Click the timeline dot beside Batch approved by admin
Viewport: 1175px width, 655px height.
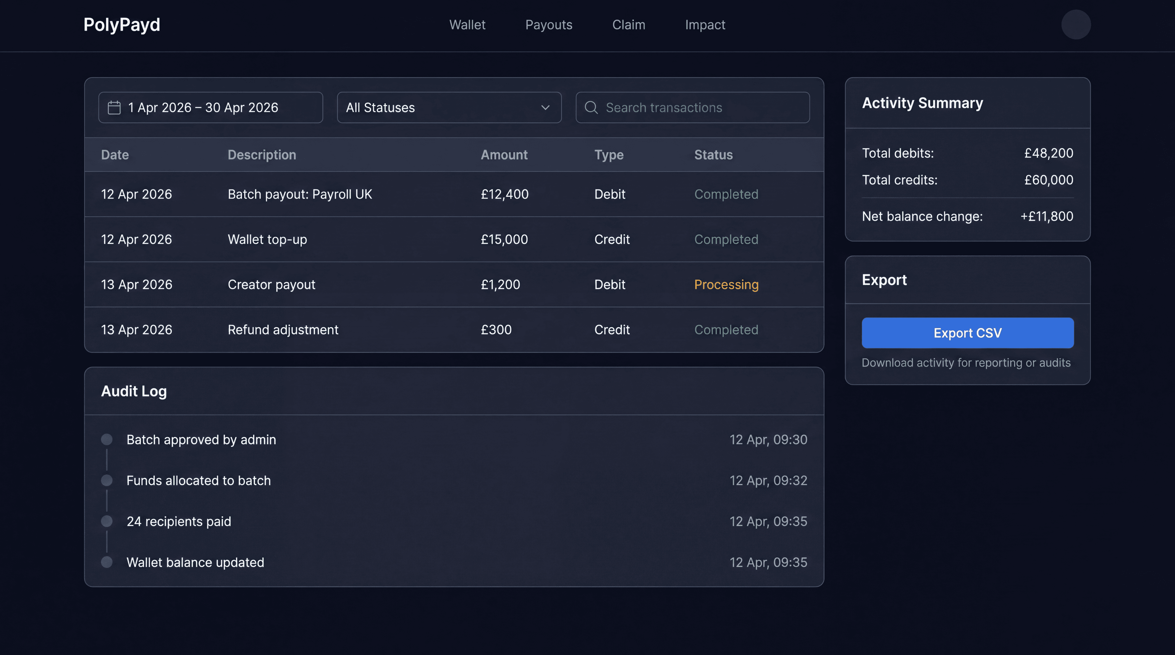107,439
